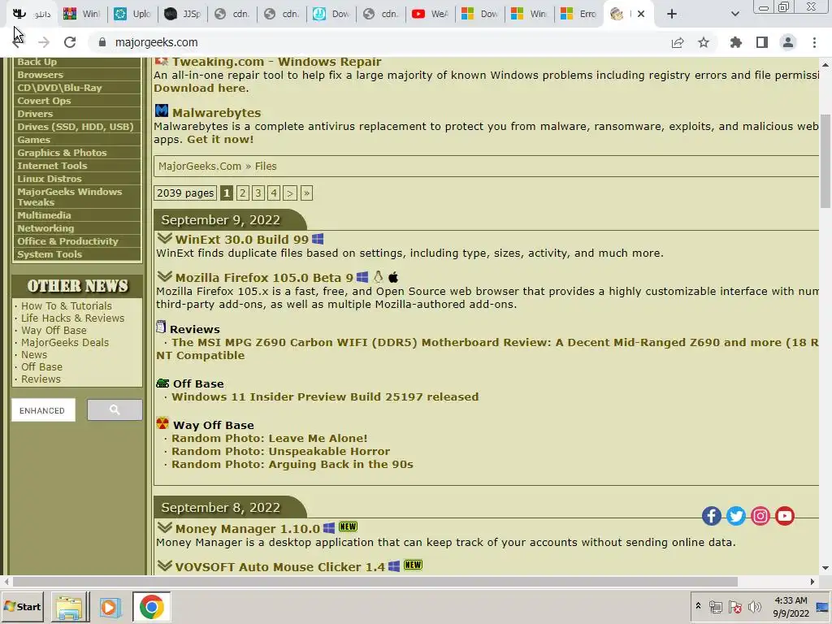This screenshot has width=832, height=624.
Task: Open the MajorGeeks Deals link
Action: [x=65, y=343]
